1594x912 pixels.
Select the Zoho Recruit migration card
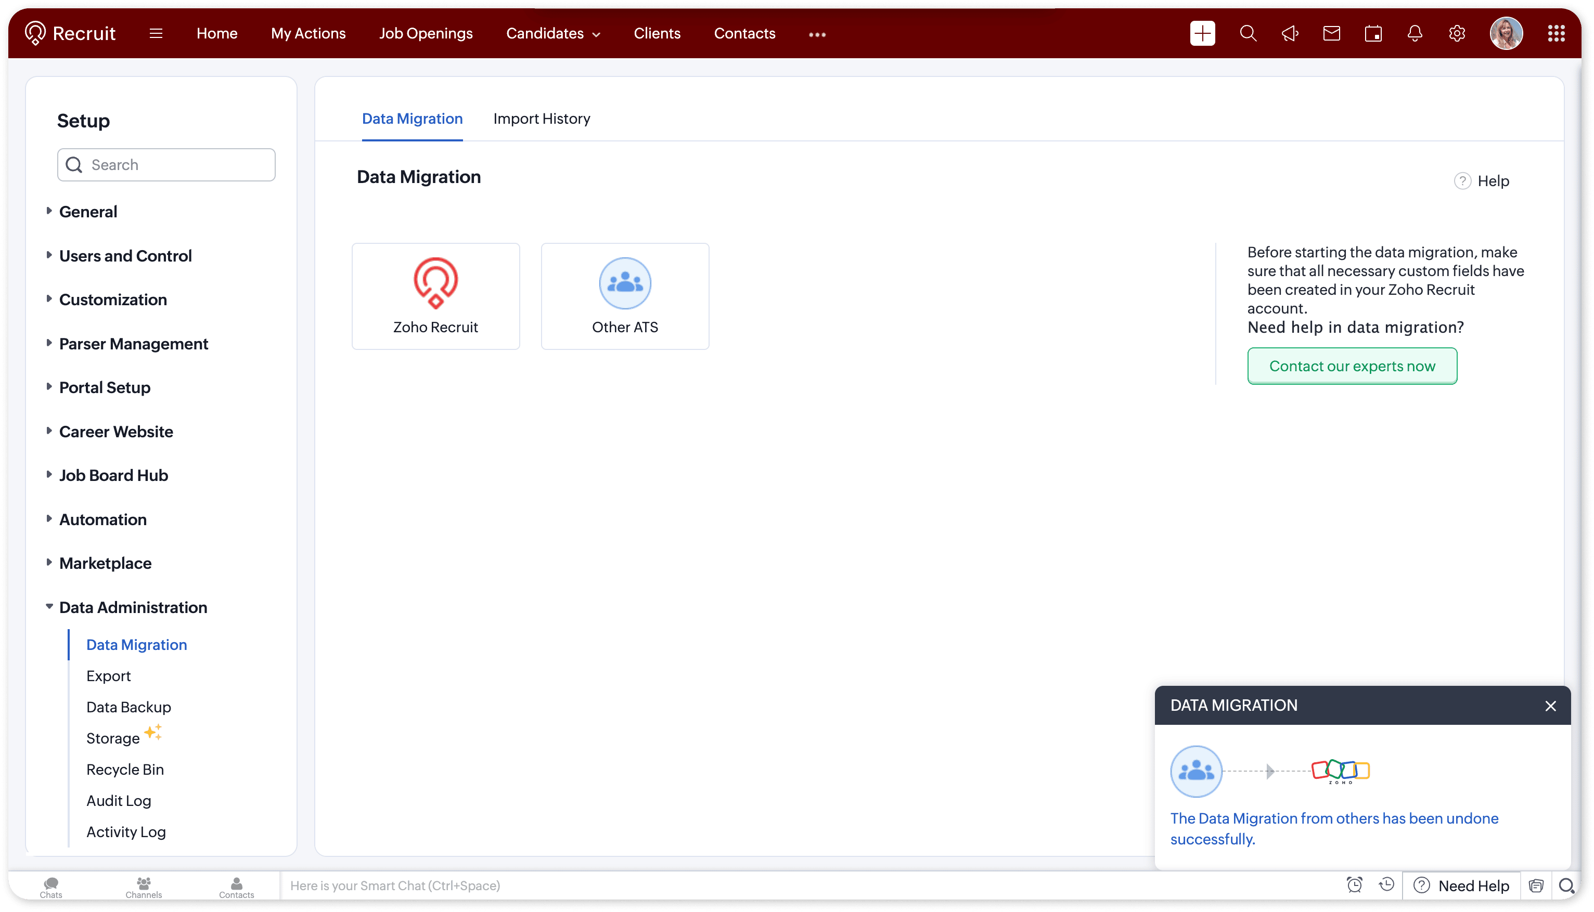(435, 296)
